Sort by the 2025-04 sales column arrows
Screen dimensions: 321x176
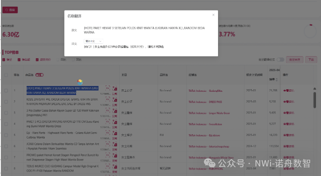coord(277,79)
